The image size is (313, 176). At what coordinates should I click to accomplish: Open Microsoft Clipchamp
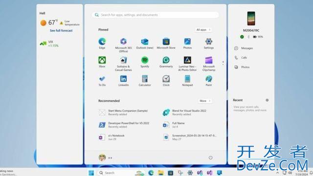209,64
